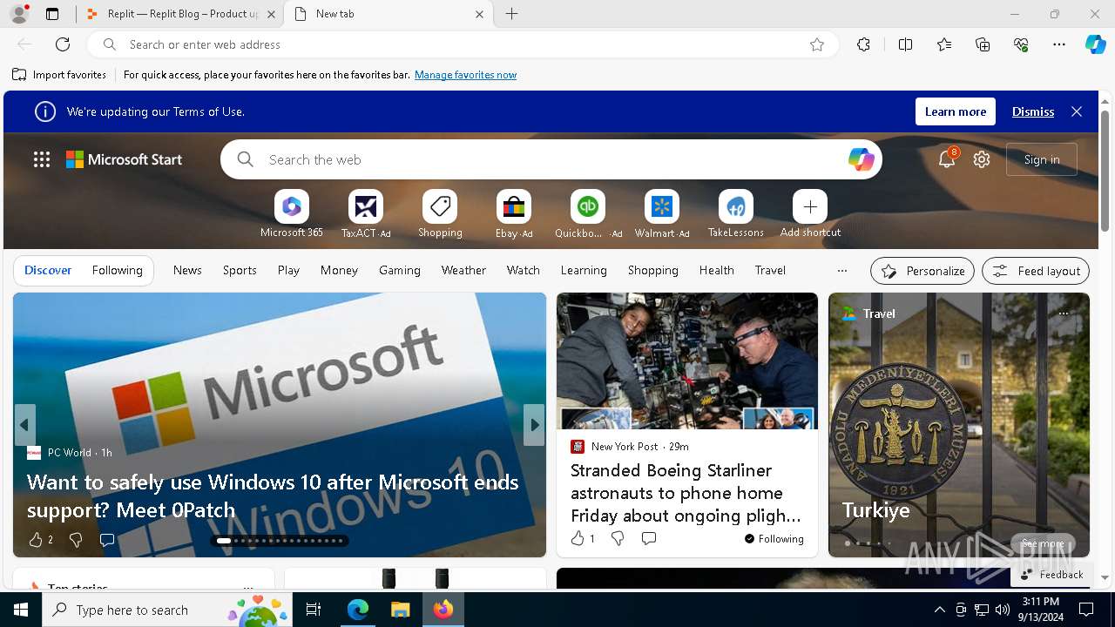This screenshot has width=1115, height=627.
Task: Expand more feed categories ellipsis
Action: point(841,271)
